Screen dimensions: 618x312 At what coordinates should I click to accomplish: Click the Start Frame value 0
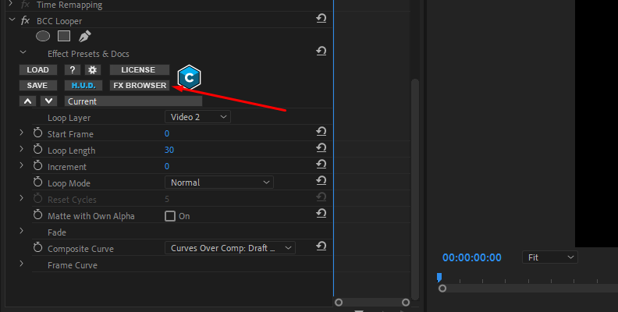(167, 133)
